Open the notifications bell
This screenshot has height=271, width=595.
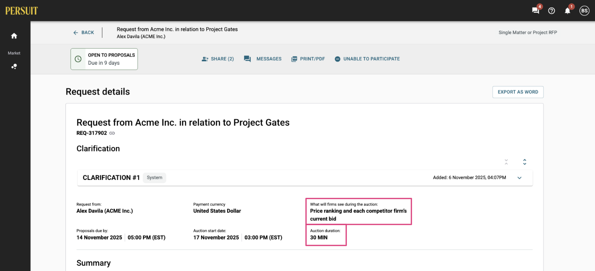tap(568, 11)
